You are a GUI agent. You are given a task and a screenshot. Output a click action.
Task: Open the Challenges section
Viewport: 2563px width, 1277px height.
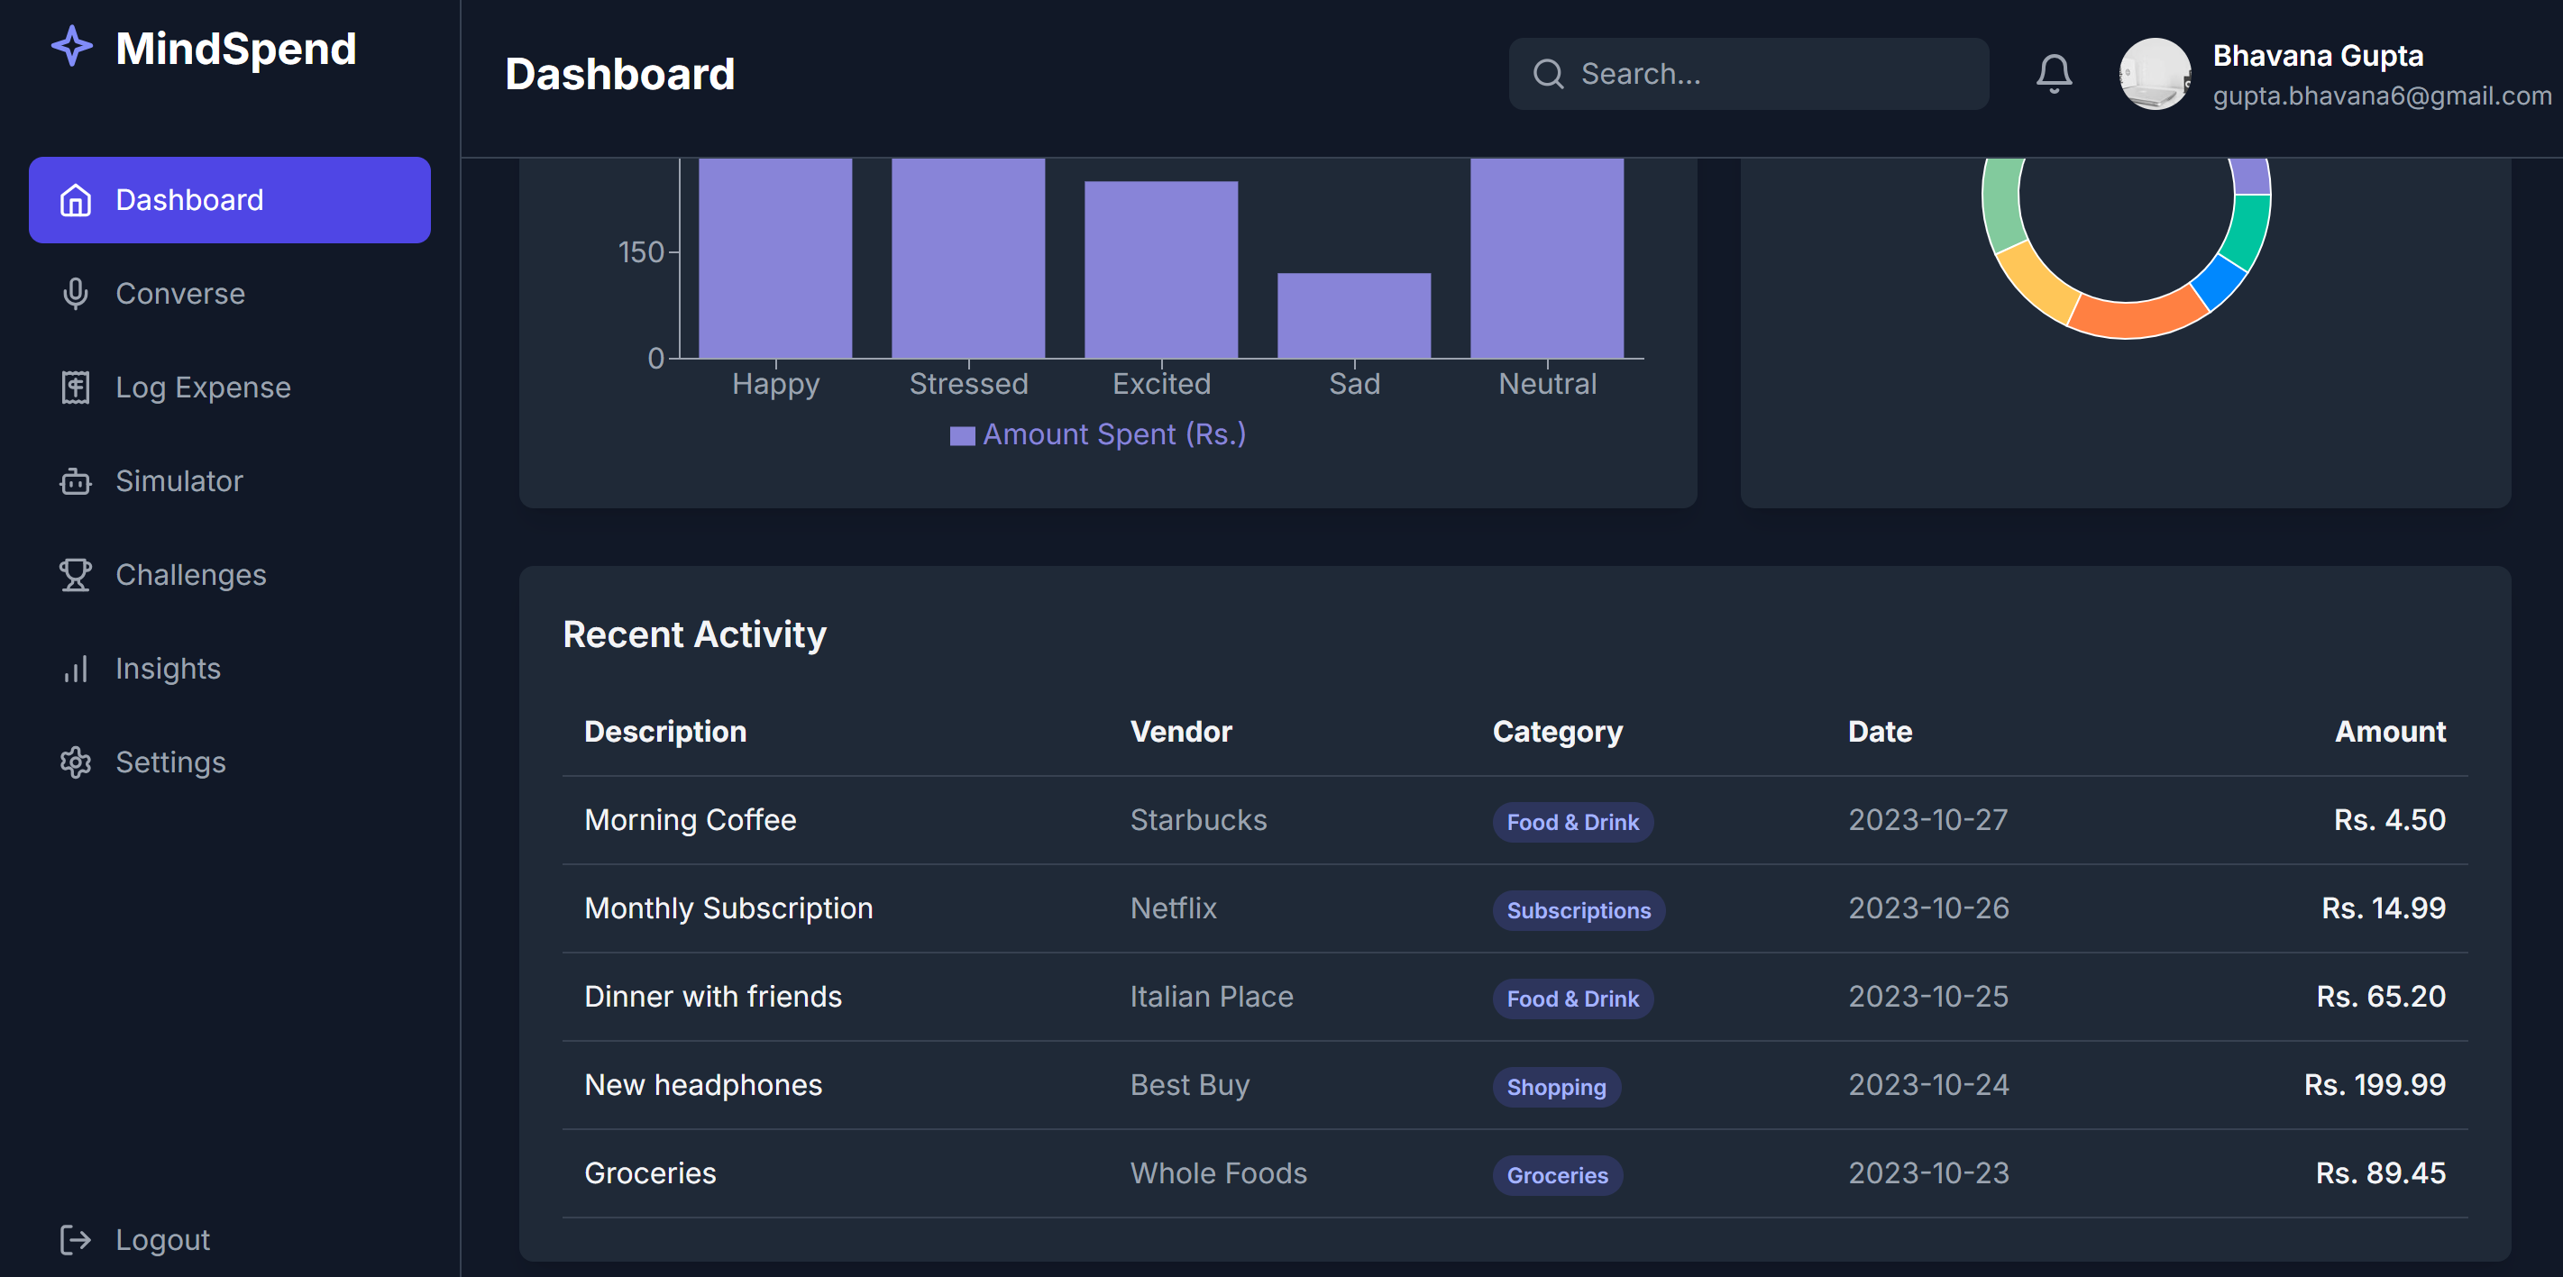click(x=190, y=575)
